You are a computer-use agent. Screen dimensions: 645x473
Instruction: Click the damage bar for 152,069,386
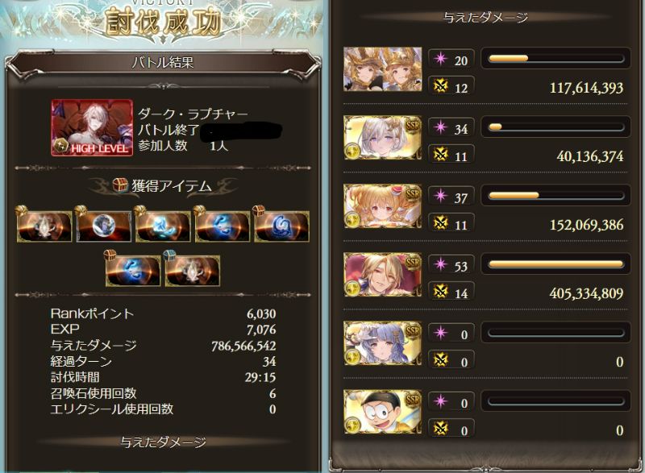(556, 195)
